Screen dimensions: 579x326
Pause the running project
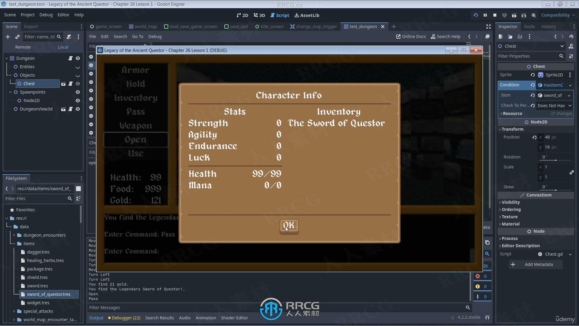[485, 15]
